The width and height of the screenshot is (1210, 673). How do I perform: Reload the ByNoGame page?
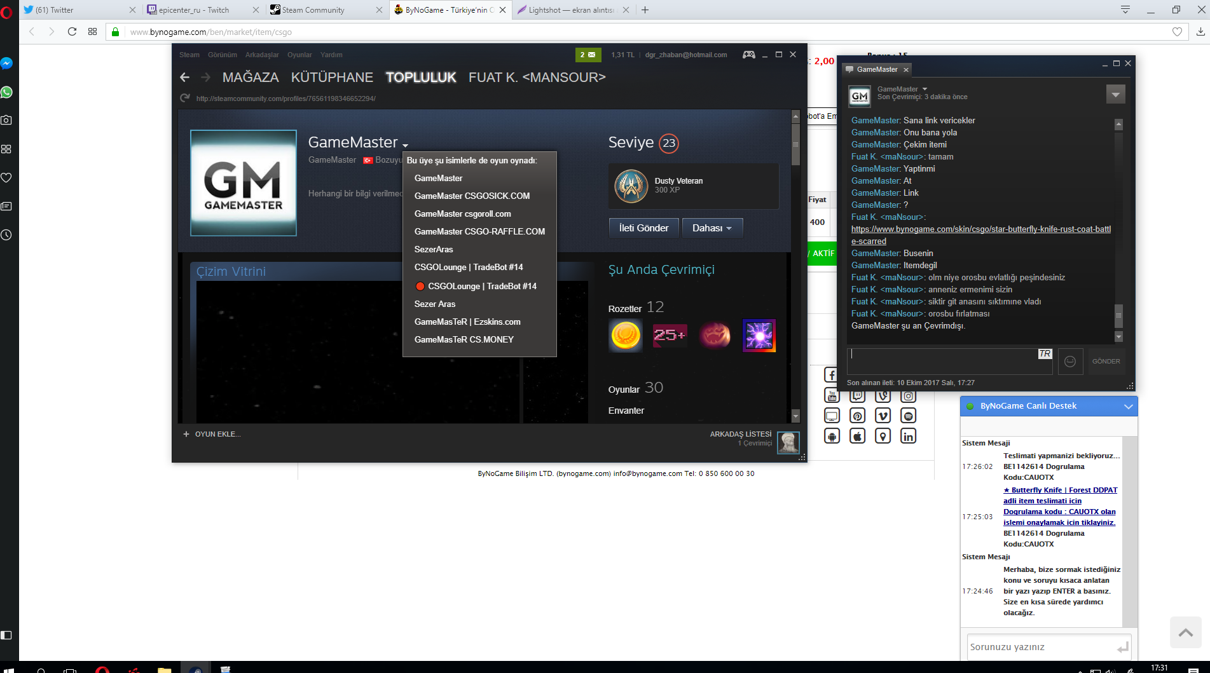tap(72, 32)
